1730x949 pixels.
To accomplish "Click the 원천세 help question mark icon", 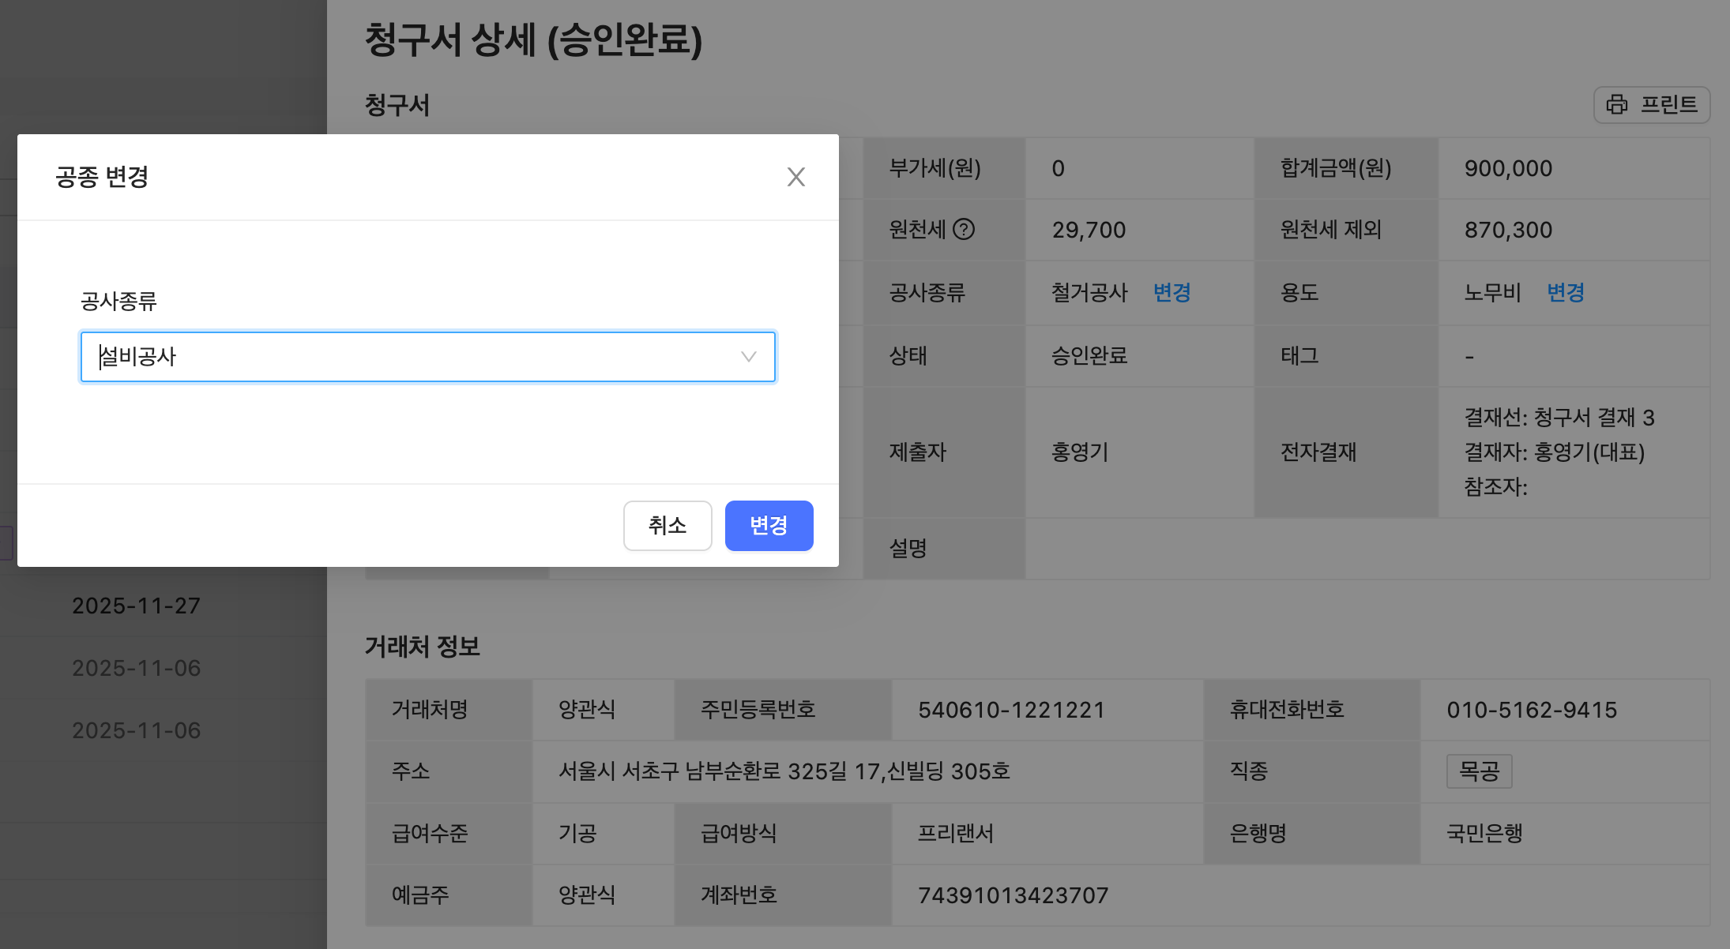I will (964, 229).
